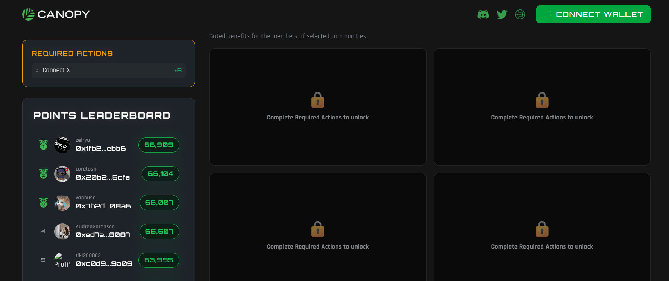Click the AudreaSorenson username
Screen dimensions: 669x281
coord(95,226)
